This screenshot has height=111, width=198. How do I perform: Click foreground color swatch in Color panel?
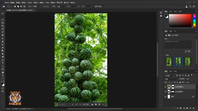coord(166,16)
